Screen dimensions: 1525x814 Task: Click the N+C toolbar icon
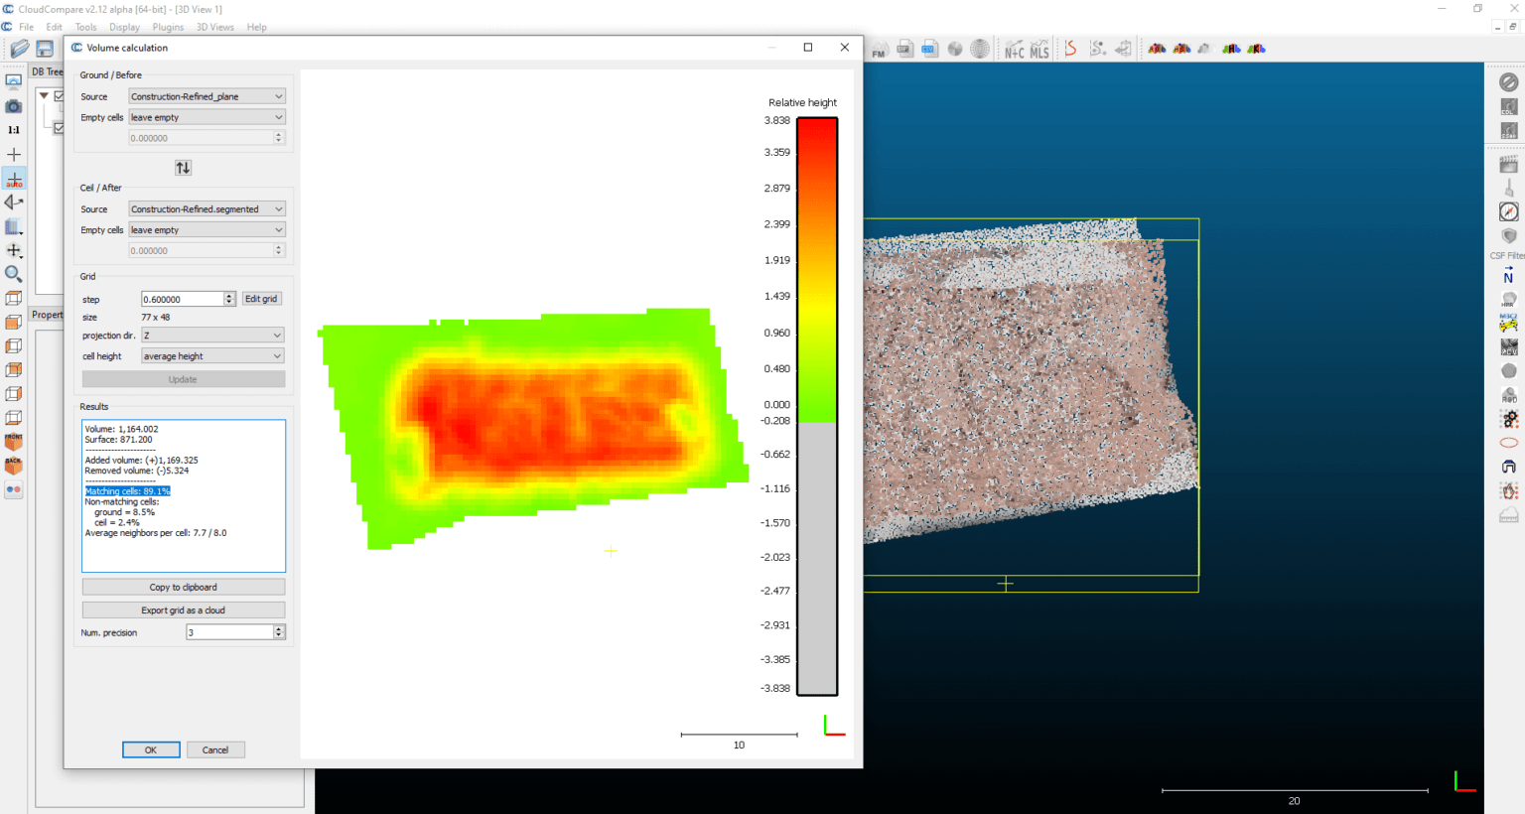point(1015,48)
